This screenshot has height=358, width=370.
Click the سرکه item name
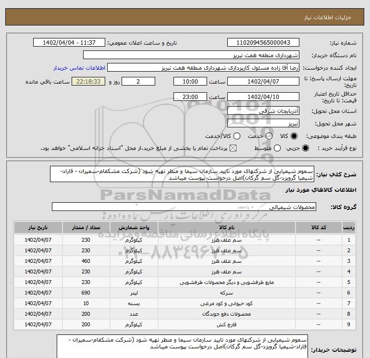(226, 293)
